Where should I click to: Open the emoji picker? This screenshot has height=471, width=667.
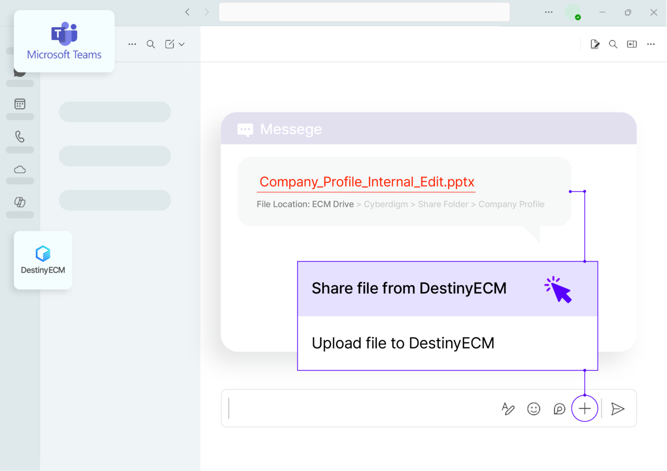click(534, 409)
